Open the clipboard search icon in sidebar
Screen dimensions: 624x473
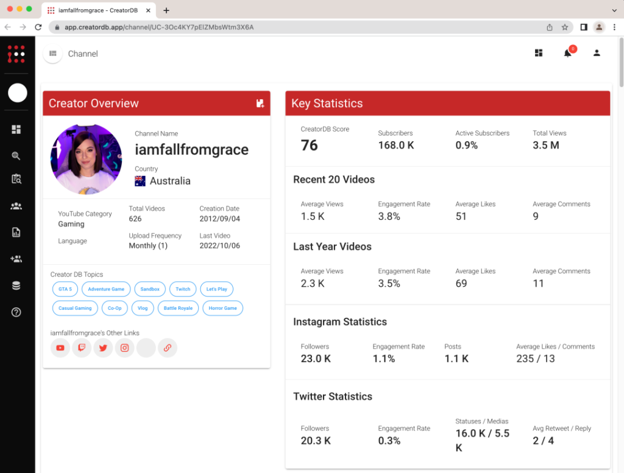click(x=16, y=179)
